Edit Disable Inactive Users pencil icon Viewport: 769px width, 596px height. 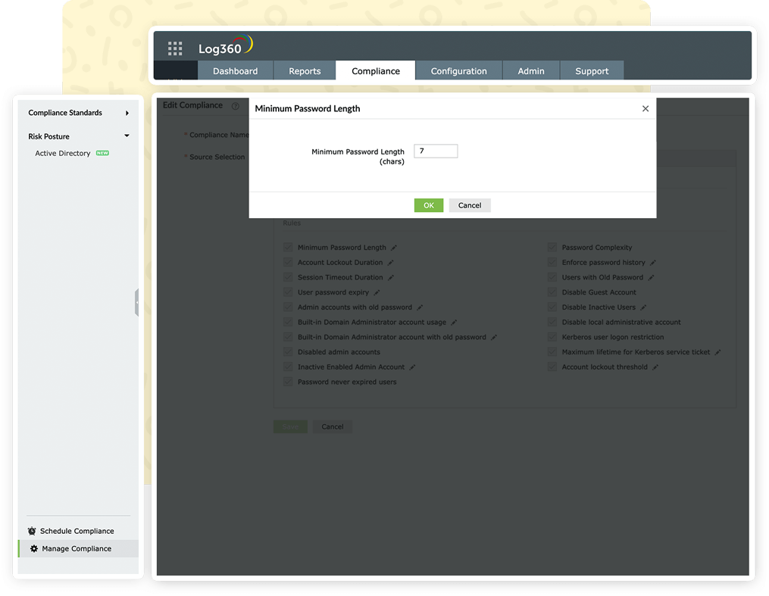click(643, 307)
